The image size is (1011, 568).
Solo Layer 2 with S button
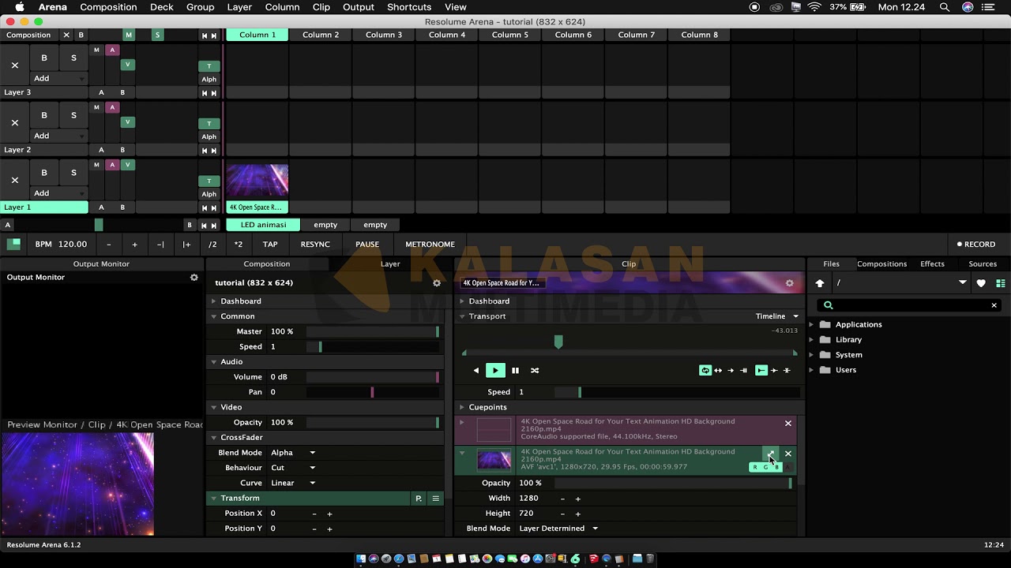click(x=73, y=115)
